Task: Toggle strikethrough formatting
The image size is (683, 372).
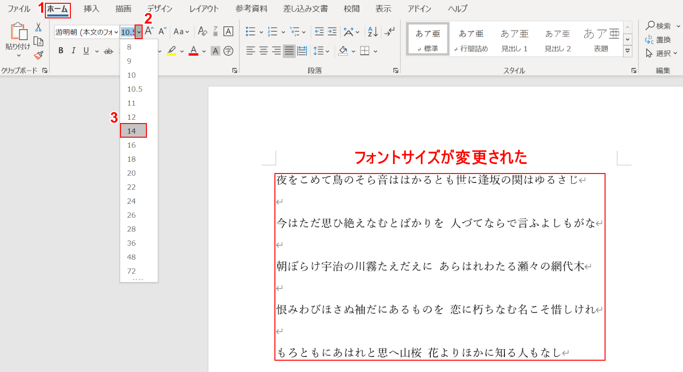Action: point(108,50)
